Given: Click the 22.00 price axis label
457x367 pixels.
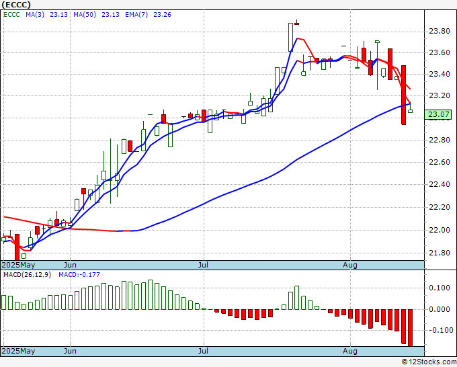Looking at the screenshot, I should (440, 230).
